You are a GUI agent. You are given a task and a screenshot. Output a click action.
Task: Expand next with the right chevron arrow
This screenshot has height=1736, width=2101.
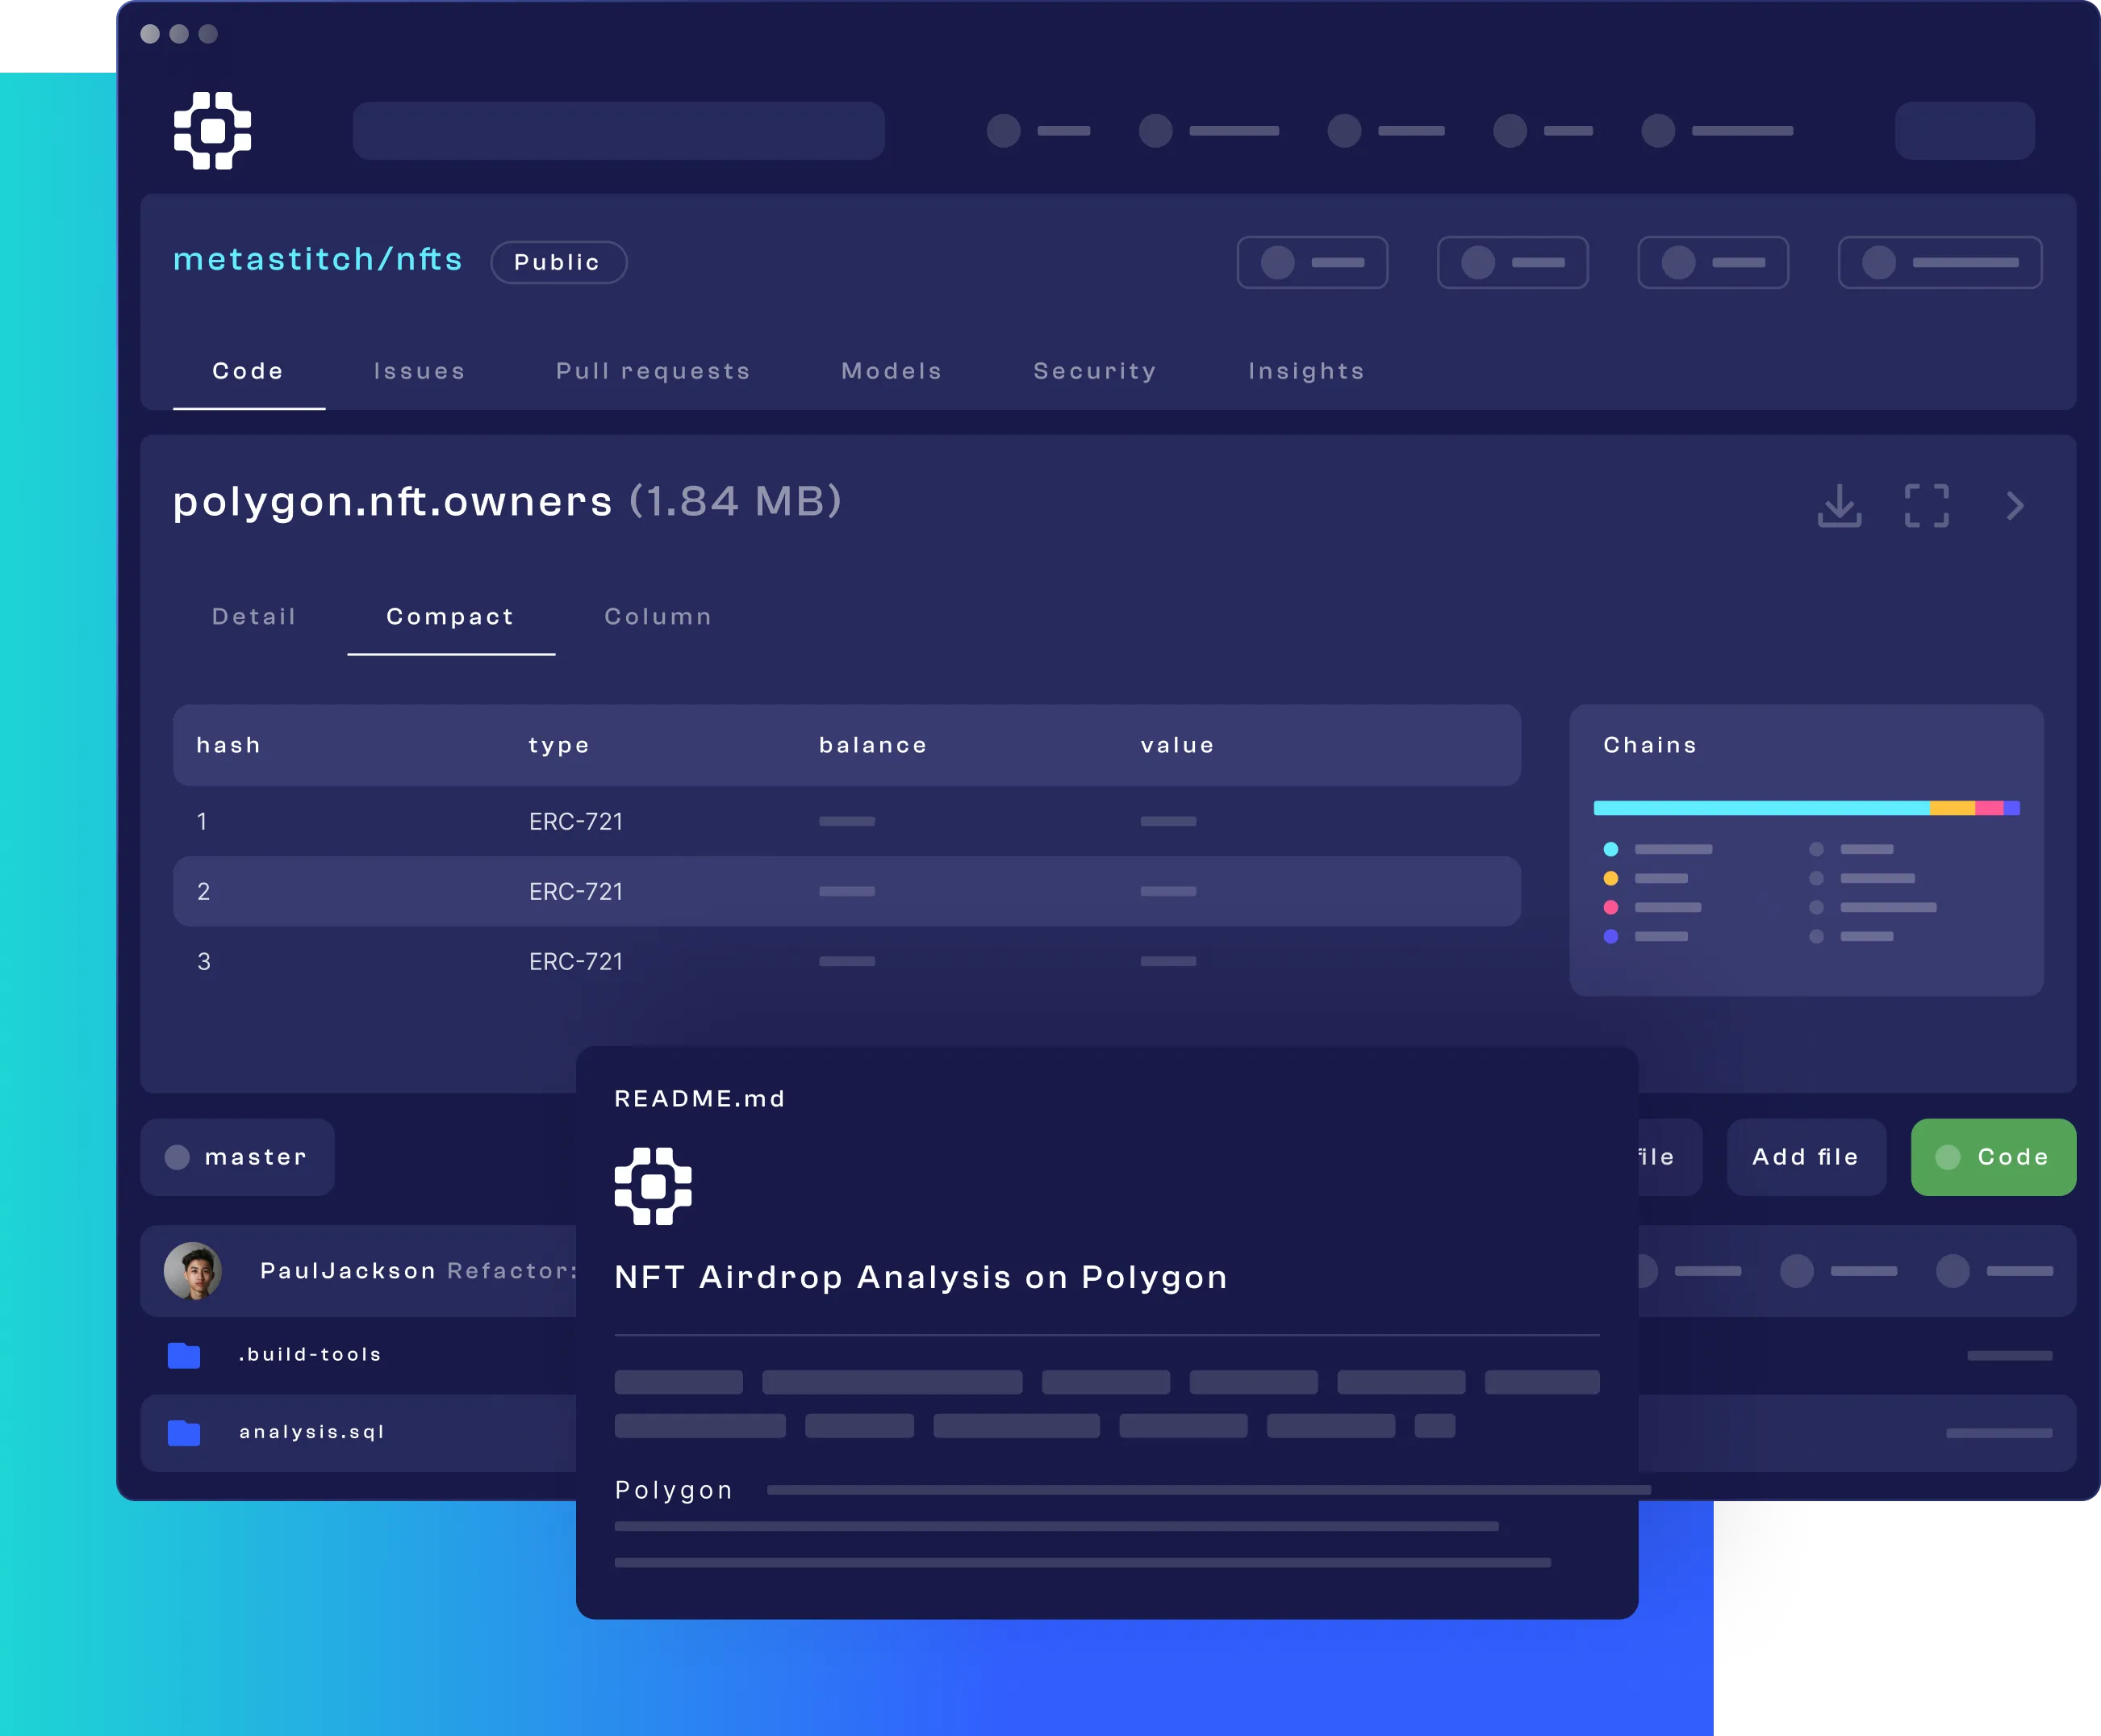[2015, 506]
